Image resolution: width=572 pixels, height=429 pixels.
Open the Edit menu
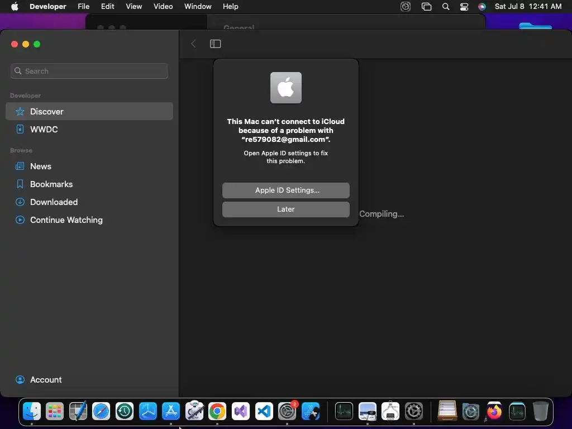coord(108,6)
